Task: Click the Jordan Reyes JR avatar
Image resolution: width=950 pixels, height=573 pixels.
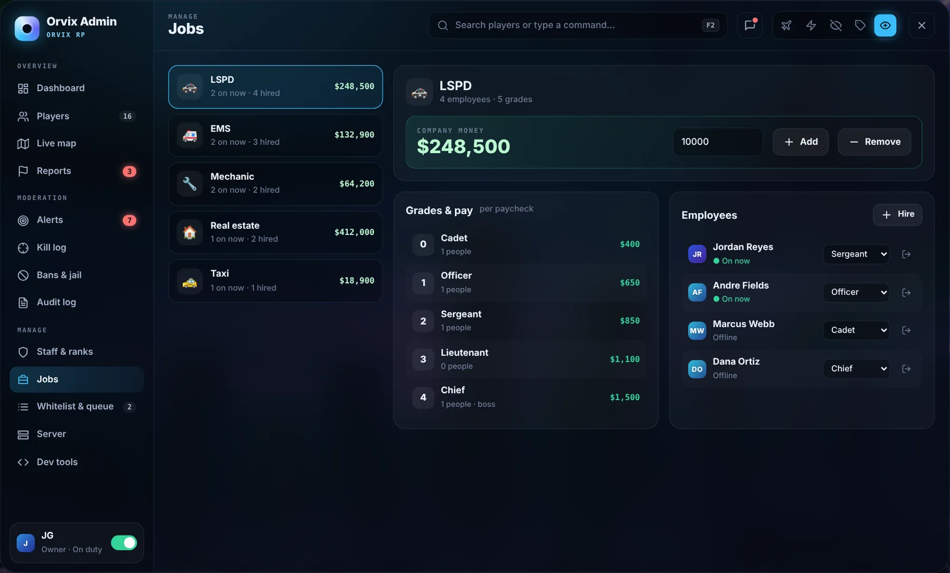Action: [697, 254]
